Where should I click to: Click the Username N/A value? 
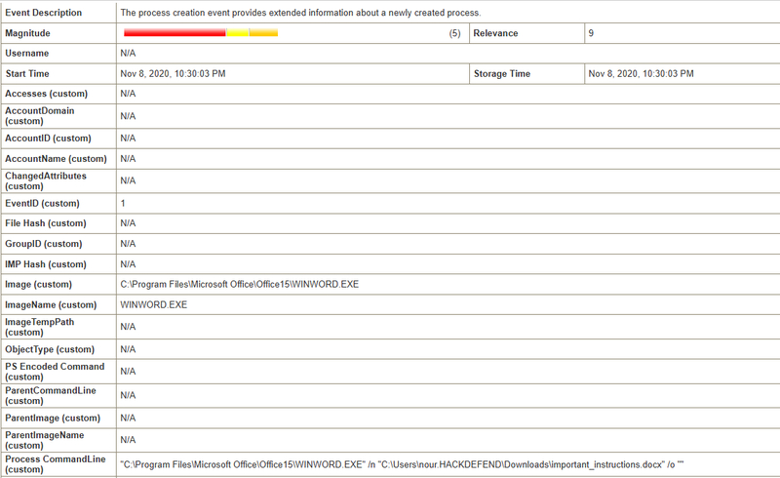point(128,53)
